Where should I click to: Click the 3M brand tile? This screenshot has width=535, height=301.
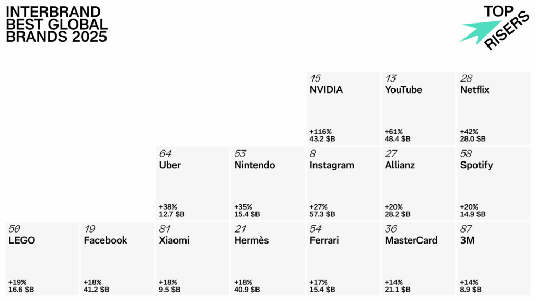tap(493, 259)
